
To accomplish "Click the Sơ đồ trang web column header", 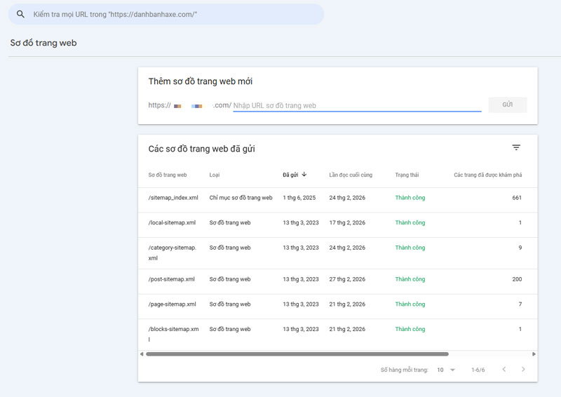I will 168,175.
